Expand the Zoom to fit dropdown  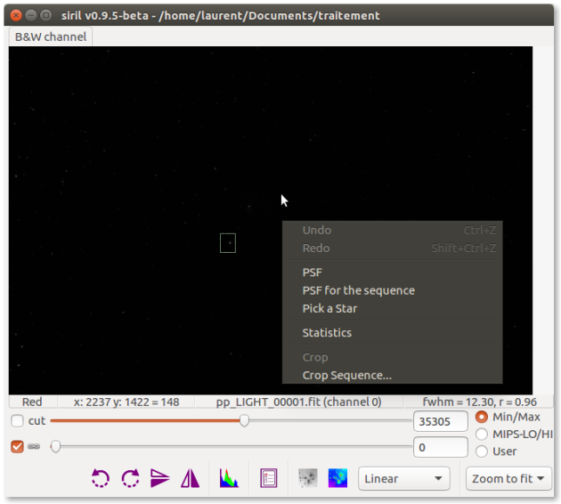click(508, 478)
